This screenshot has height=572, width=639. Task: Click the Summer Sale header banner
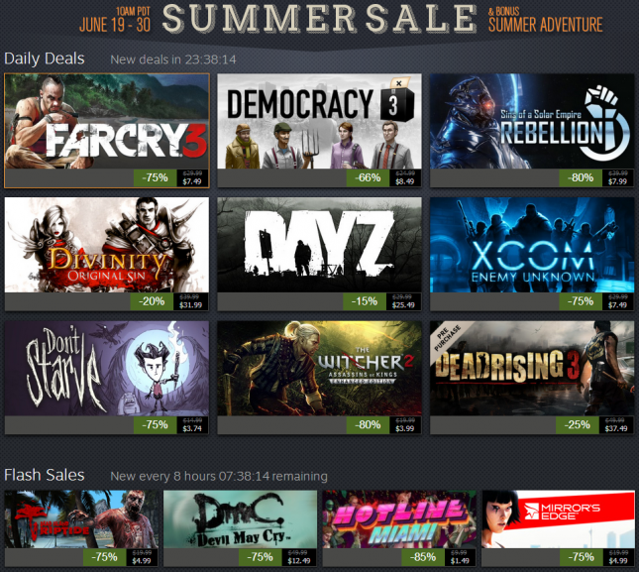319,19
